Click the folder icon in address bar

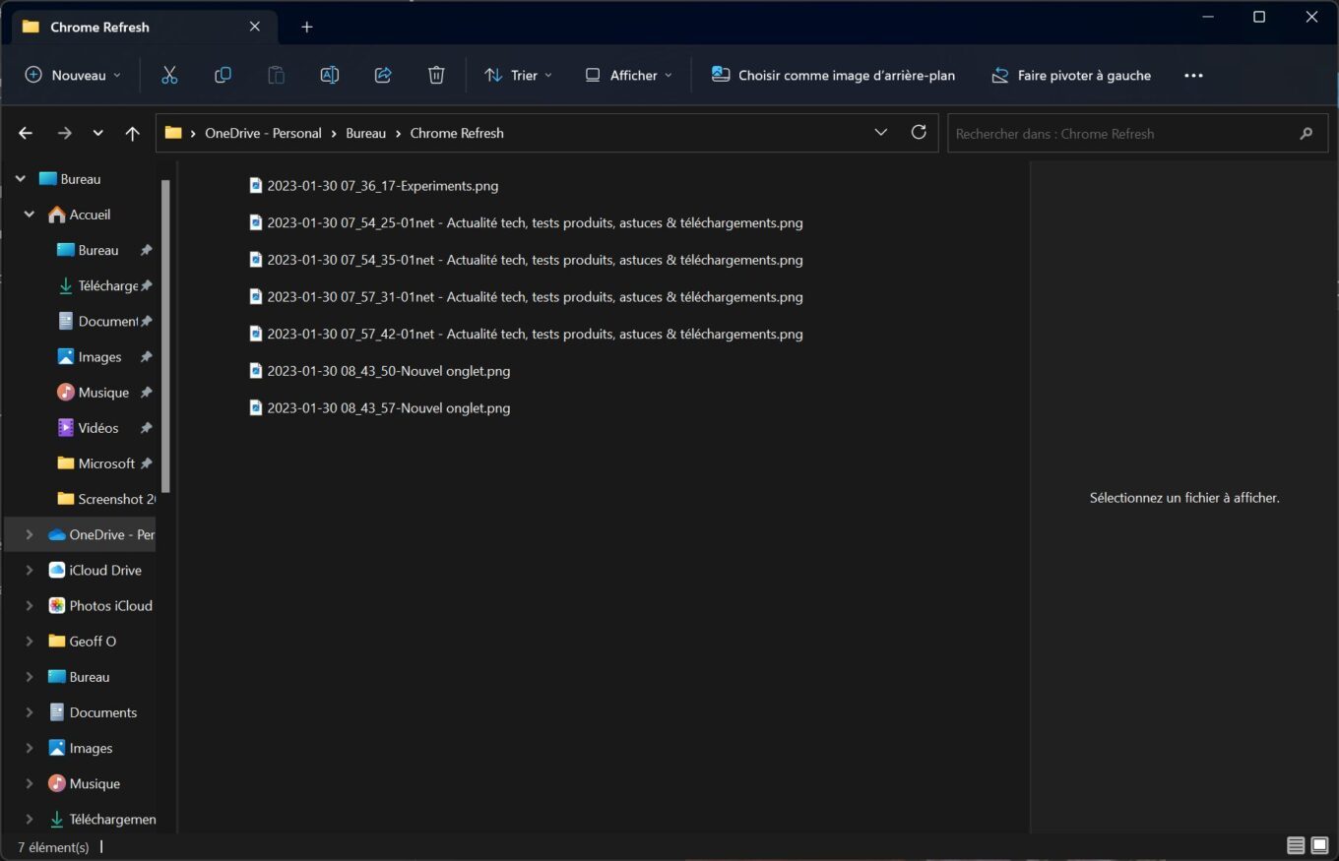[173, 133]
